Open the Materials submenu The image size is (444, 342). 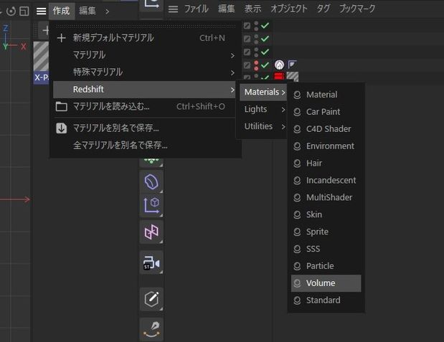pyautogui.click(x=263, y=92)
